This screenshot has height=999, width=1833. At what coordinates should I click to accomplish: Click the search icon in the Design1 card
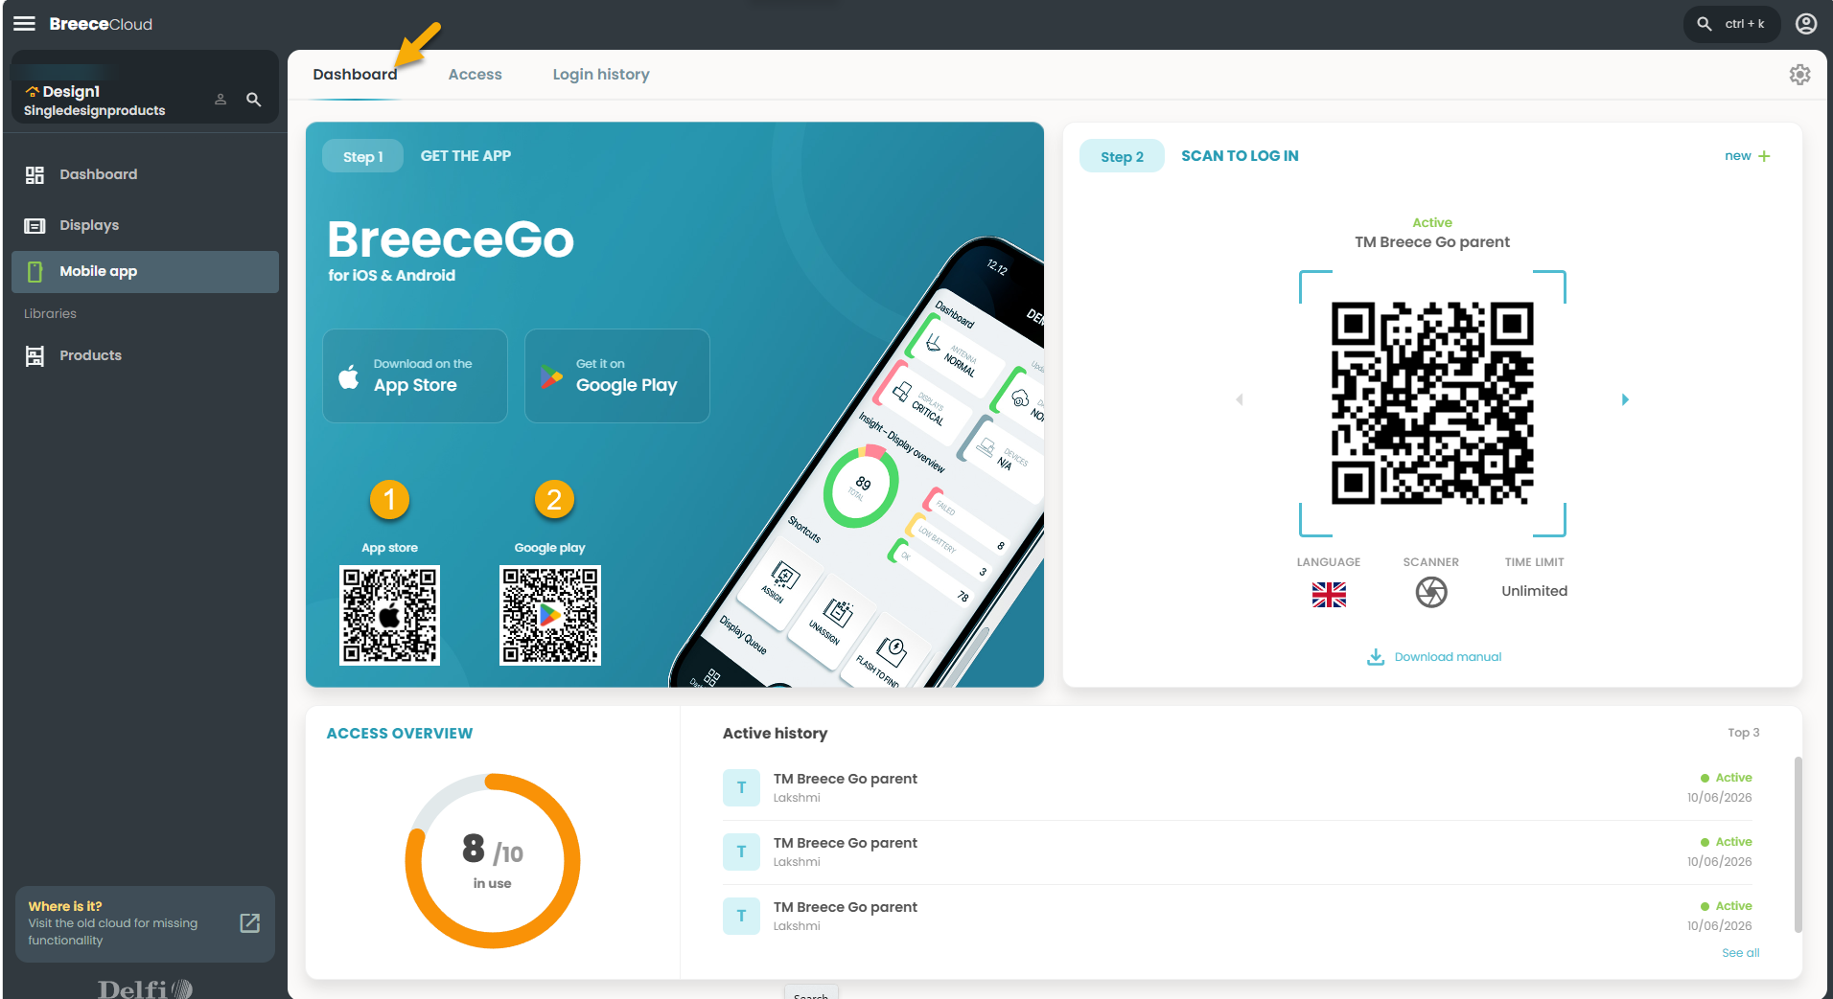pyautogui.click(x=254, y=100)
